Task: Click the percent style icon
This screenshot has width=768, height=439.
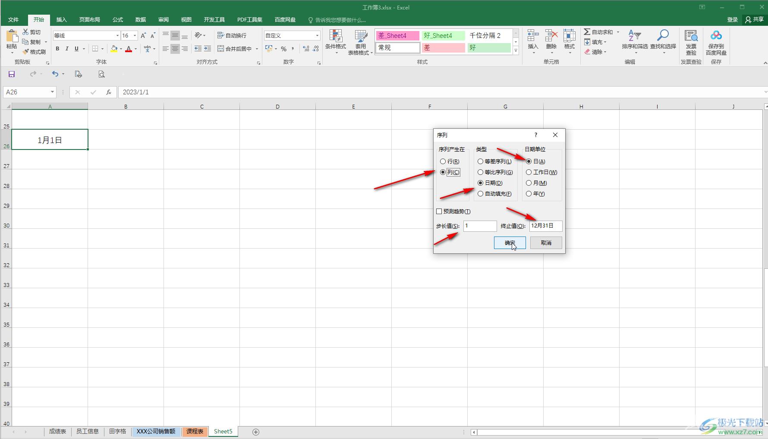Action: (x=284, y=49)
